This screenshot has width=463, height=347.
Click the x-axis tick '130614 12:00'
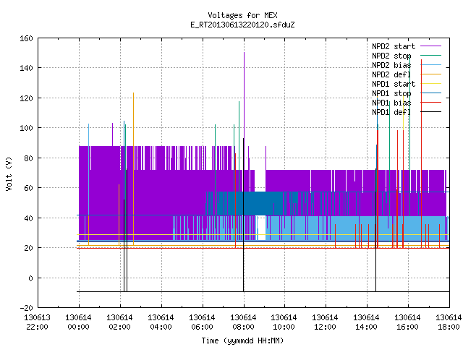[326, 322]
